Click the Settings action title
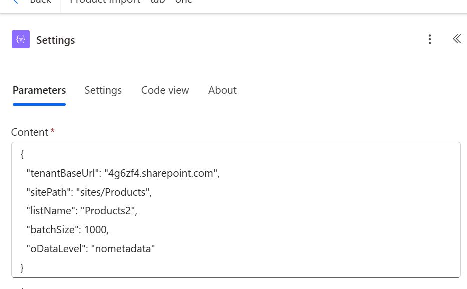Screen dimensions: 467x289 (56, 40)
